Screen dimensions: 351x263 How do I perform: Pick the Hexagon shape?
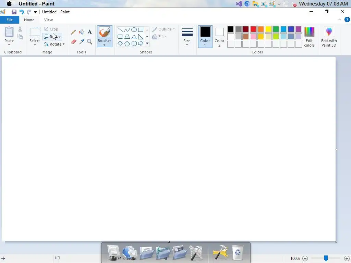(134, 43)
